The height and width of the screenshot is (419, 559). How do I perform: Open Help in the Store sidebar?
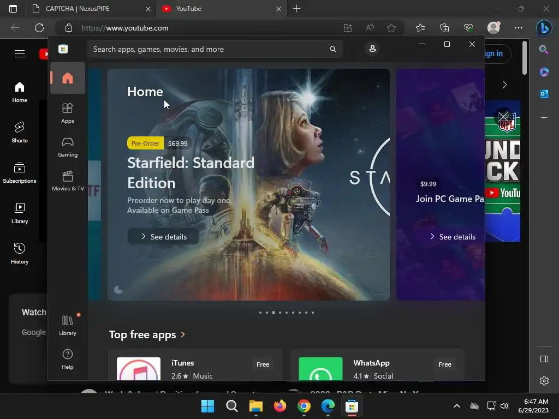click(x=67, y=359)
